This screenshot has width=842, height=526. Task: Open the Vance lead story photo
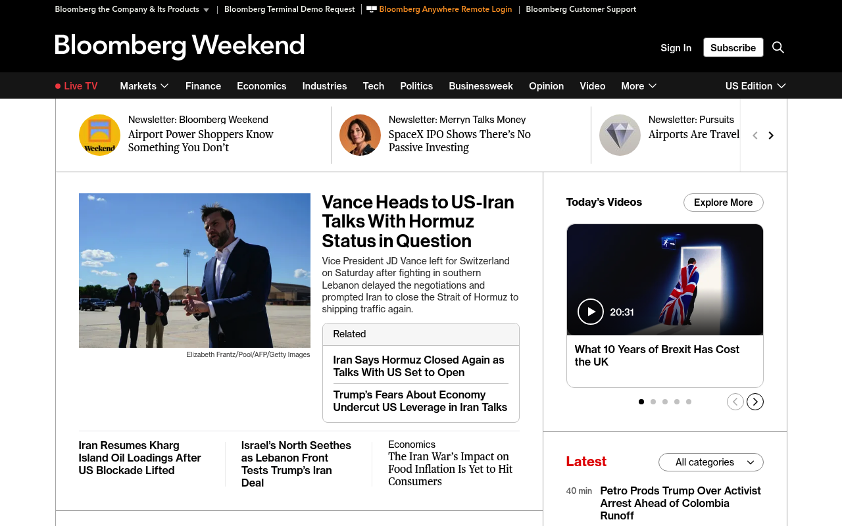pos(195,270)
